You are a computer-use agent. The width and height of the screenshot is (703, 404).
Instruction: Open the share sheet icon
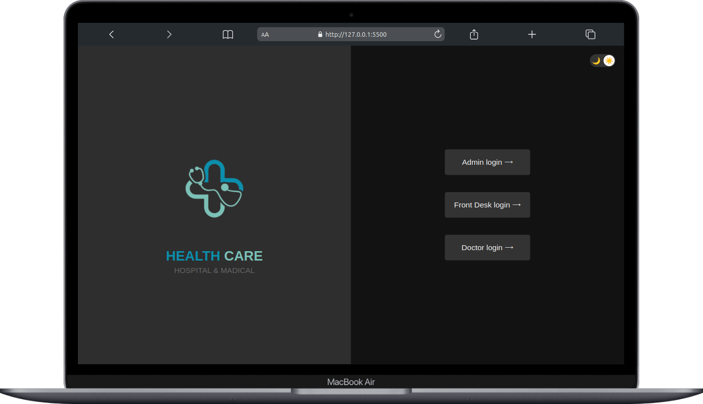click(473, 34)
